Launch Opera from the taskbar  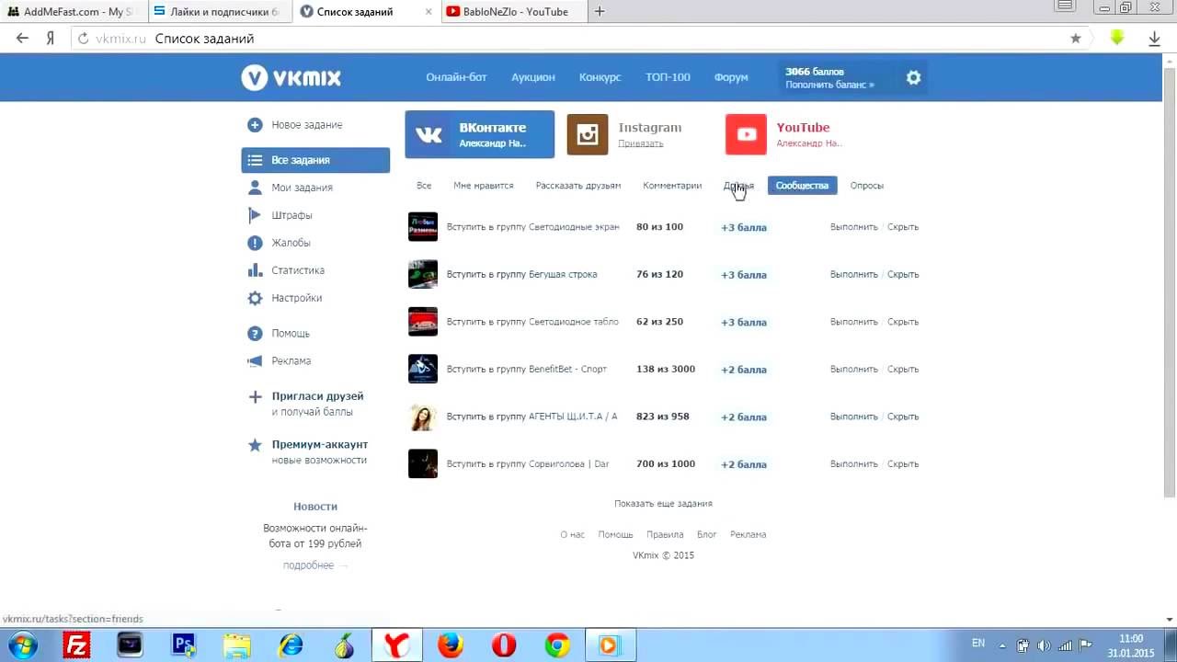click(x=504, y=645)
